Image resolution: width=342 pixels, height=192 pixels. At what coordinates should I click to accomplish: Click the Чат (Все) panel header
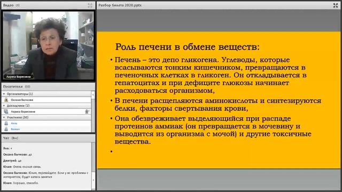(48, 138)
